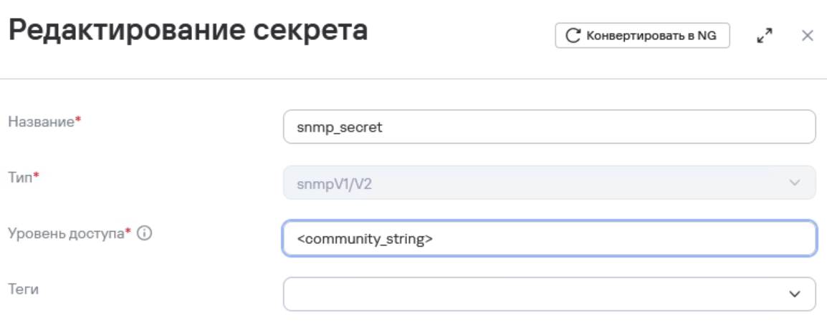827x332 pixels.
Task: Click the red asterisk next to Название
Action: pos(78,121)
